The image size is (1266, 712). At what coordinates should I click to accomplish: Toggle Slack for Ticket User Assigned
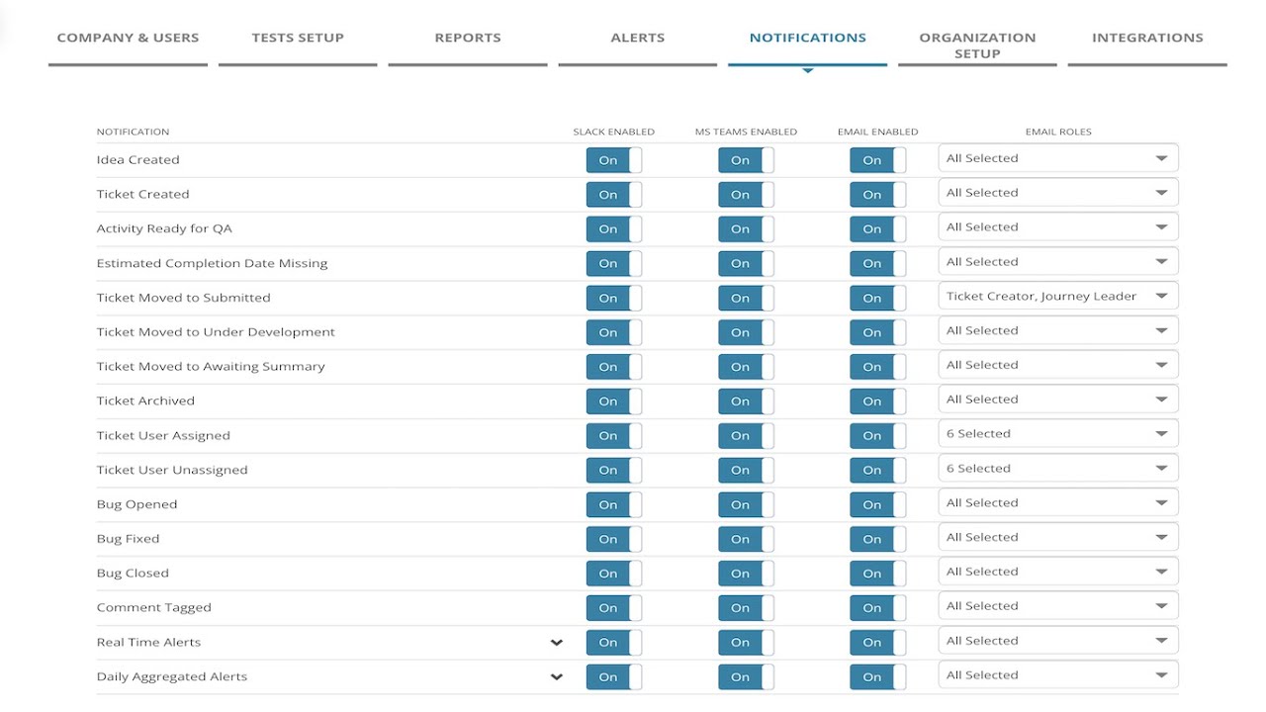click(x=614, y=436)
